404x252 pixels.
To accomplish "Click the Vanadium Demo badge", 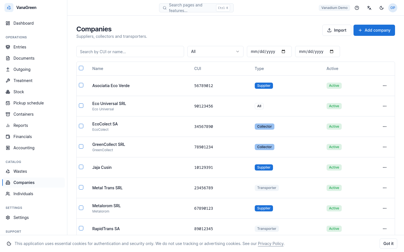I will (334, 8).
